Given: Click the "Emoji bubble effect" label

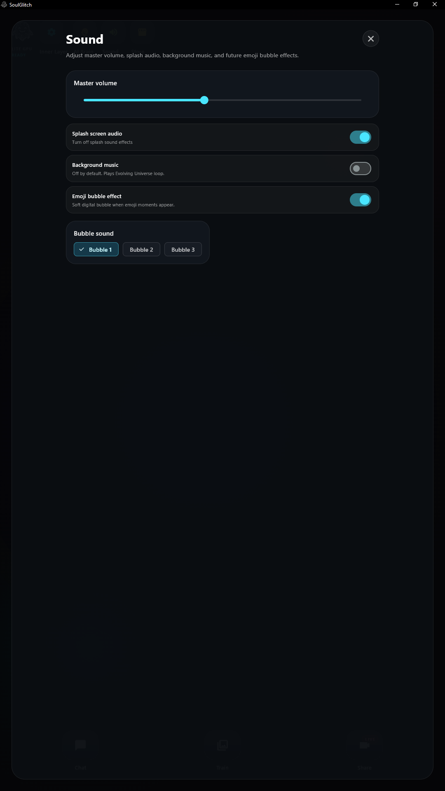Looking at the screenshot, I should coord(97,197).
